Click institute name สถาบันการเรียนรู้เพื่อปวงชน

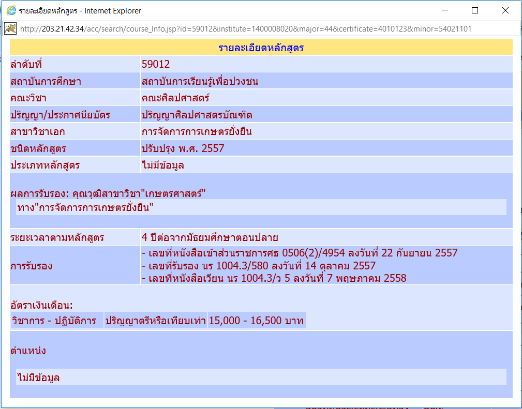(x=200, y=81)
